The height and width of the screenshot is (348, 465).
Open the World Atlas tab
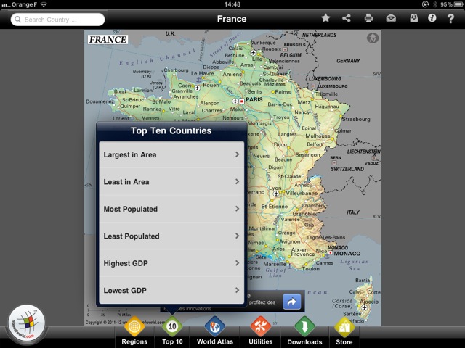[x=215, y=331]
